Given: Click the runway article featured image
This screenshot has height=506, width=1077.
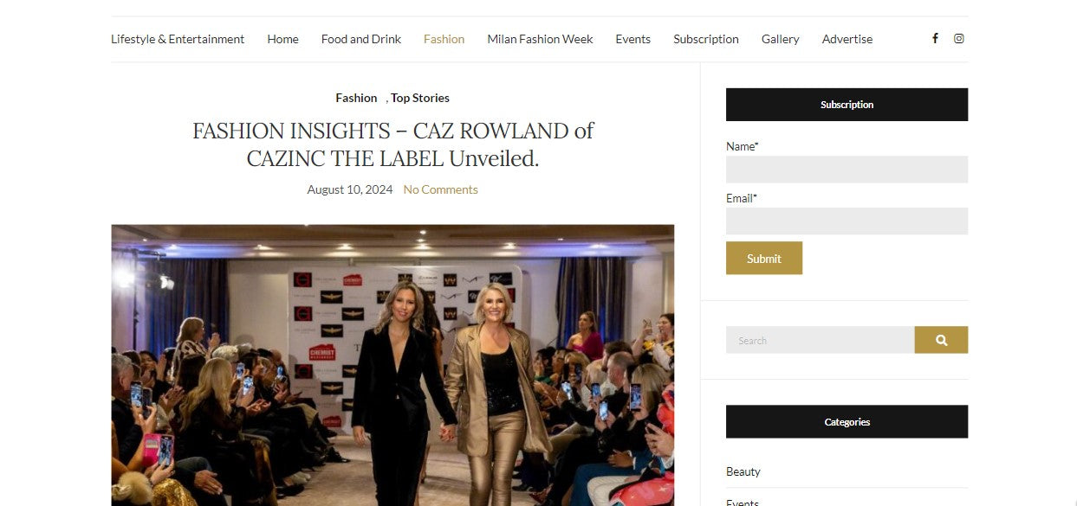Looking at the screenshot, I should click(x=393, y=365).
